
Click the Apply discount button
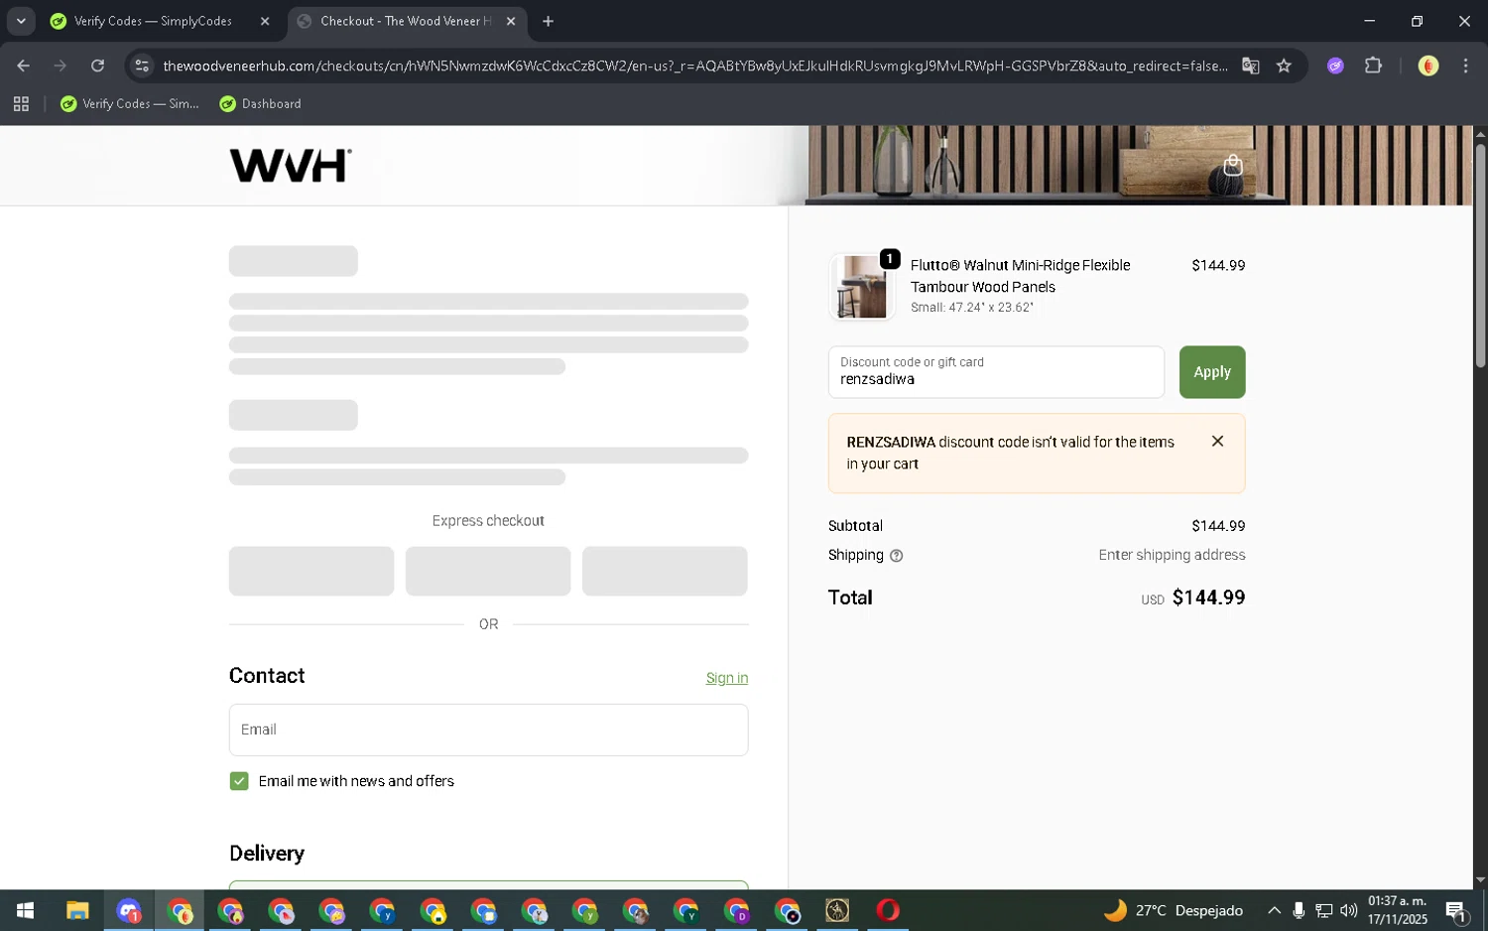[x=1211, y=372]
